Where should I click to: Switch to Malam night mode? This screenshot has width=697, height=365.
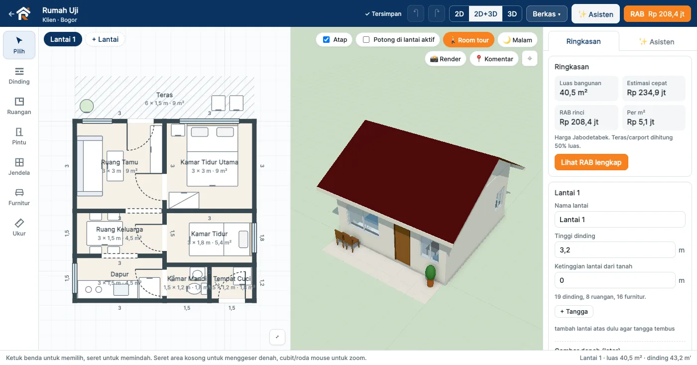[518, 40]
